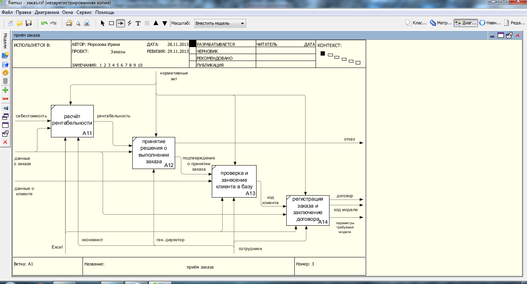527x284 pixels.
Task: Switch to the Нави... view button
Action: pos(490,23)
